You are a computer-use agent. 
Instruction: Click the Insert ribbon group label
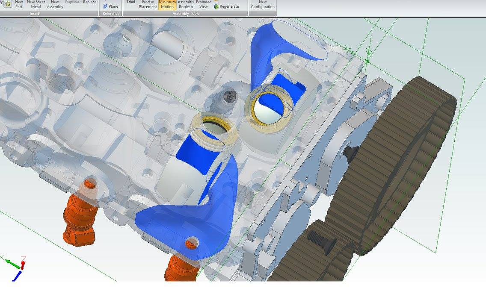click(34, 14)
